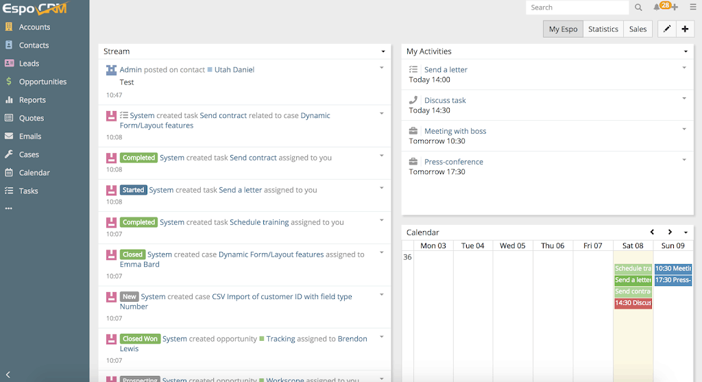Screen dimensions: 702x382
Task: Expand the sidebar three-dots more menu
Action: (9, 208)
